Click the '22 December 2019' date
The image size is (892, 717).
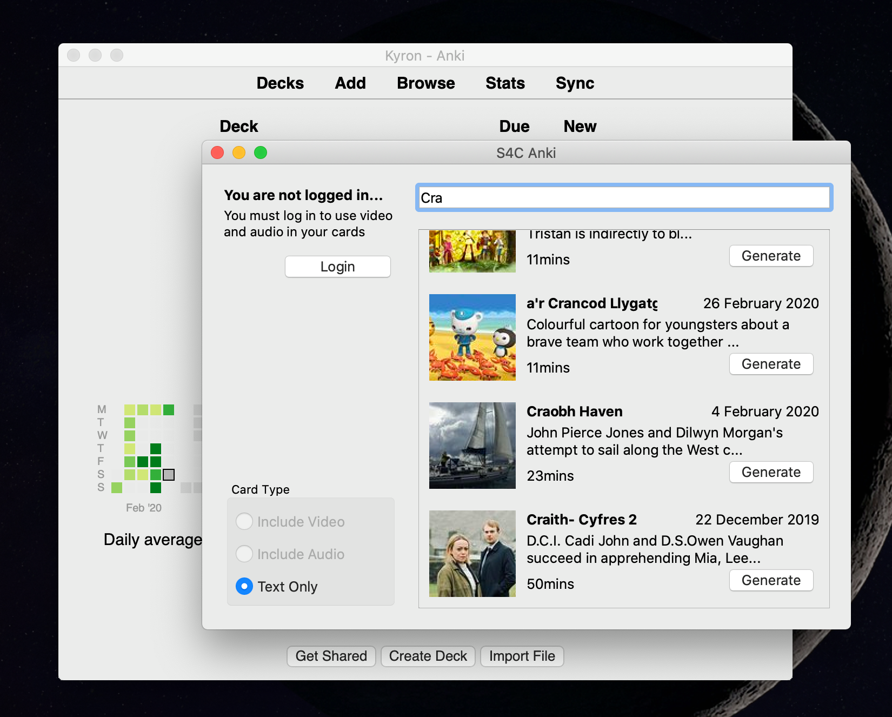pyautogui.click(x=757, y=520)
